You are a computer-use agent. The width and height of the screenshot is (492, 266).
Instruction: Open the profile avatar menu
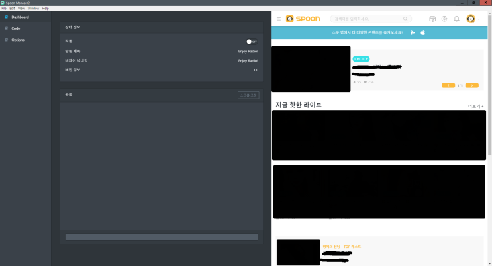click(471, 19)
